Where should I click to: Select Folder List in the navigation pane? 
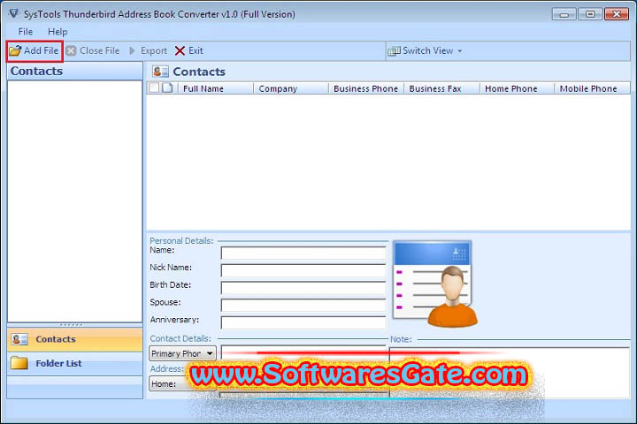coord(74,363)
